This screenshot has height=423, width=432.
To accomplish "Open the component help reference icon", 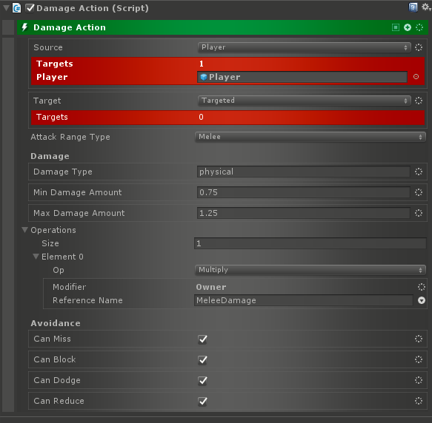I will point(413,7).
